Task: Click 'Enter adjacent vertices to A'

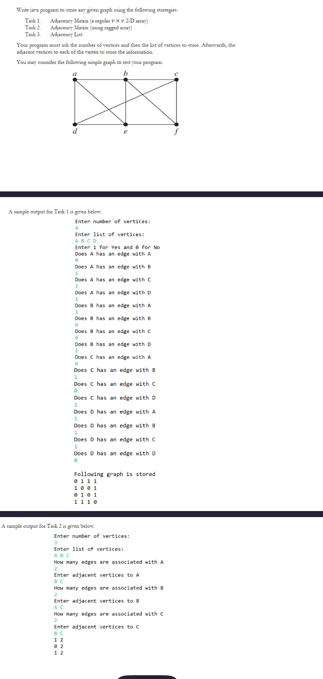Action: click(x=96, y=575)
